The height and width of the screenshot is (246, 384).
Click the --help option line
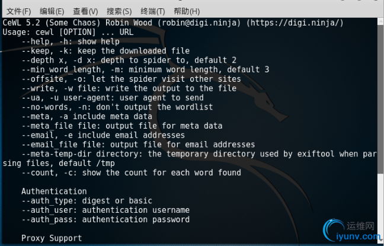coord(70,42)
